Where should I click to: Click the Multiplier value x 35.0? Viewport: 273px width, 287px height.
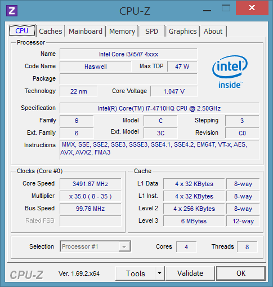coord(91,196)
